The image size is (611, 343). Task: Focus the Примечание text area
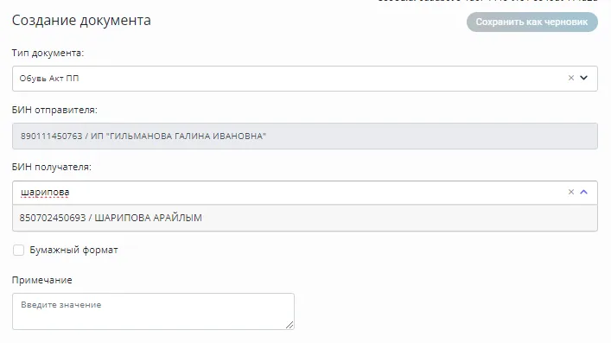coord(153,311)
